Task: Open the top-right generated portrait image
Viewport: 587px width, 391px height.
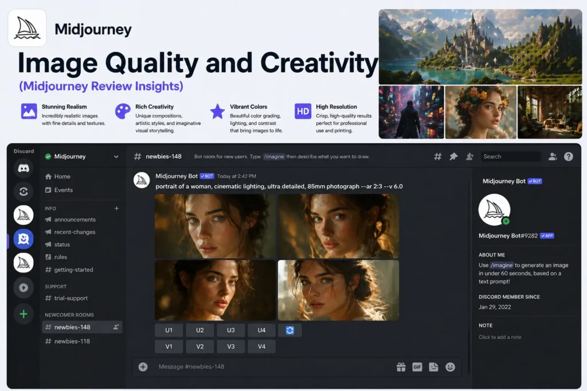Action: click(338, 226)
